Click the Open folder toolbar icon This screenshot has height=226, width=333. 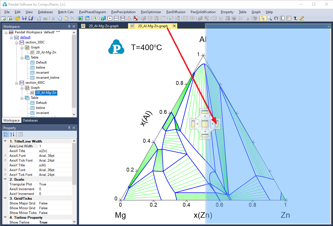(x=18, y=18)
